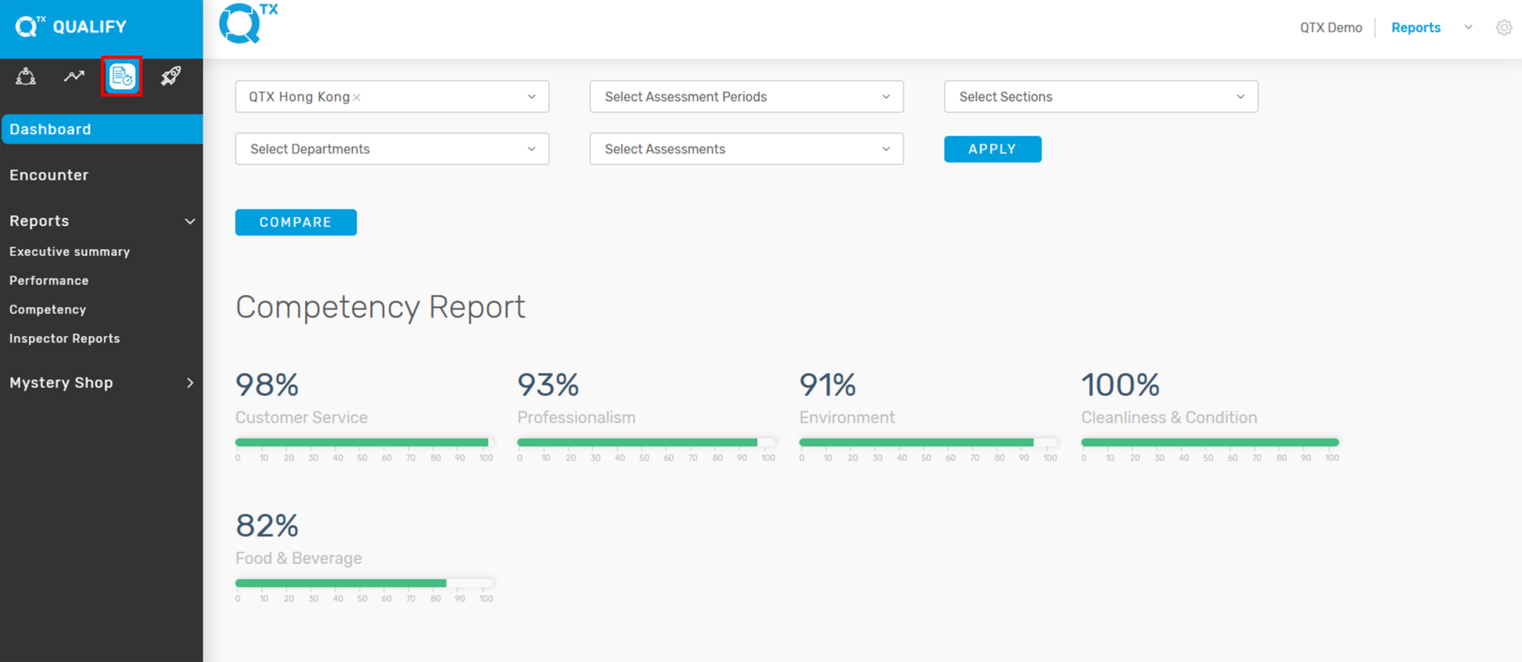Image resolution: width=1522 pixels, height=662 pixels.
Task: Select the highlighted report document icon
Action: [122, 76]
